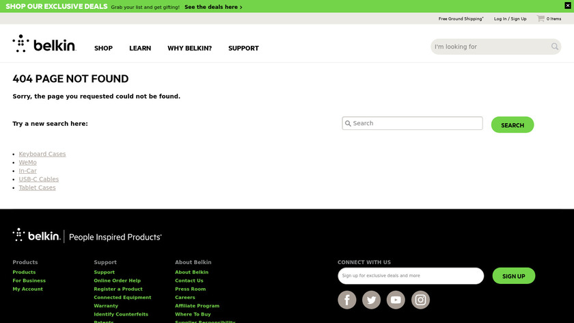Viewport: 574px width, 323px height.
Task: Open footer For Business link
Action: coord(29,281)
